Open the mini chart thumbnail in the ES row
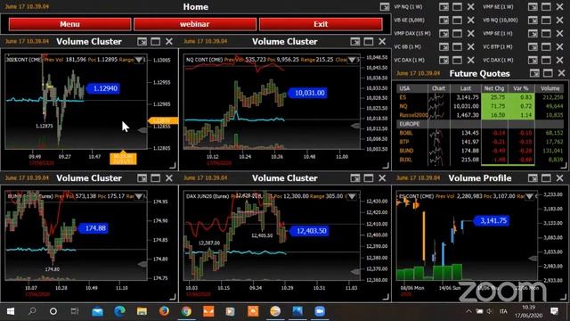Viewport: 570px width, 321px height. coord(436,97)
